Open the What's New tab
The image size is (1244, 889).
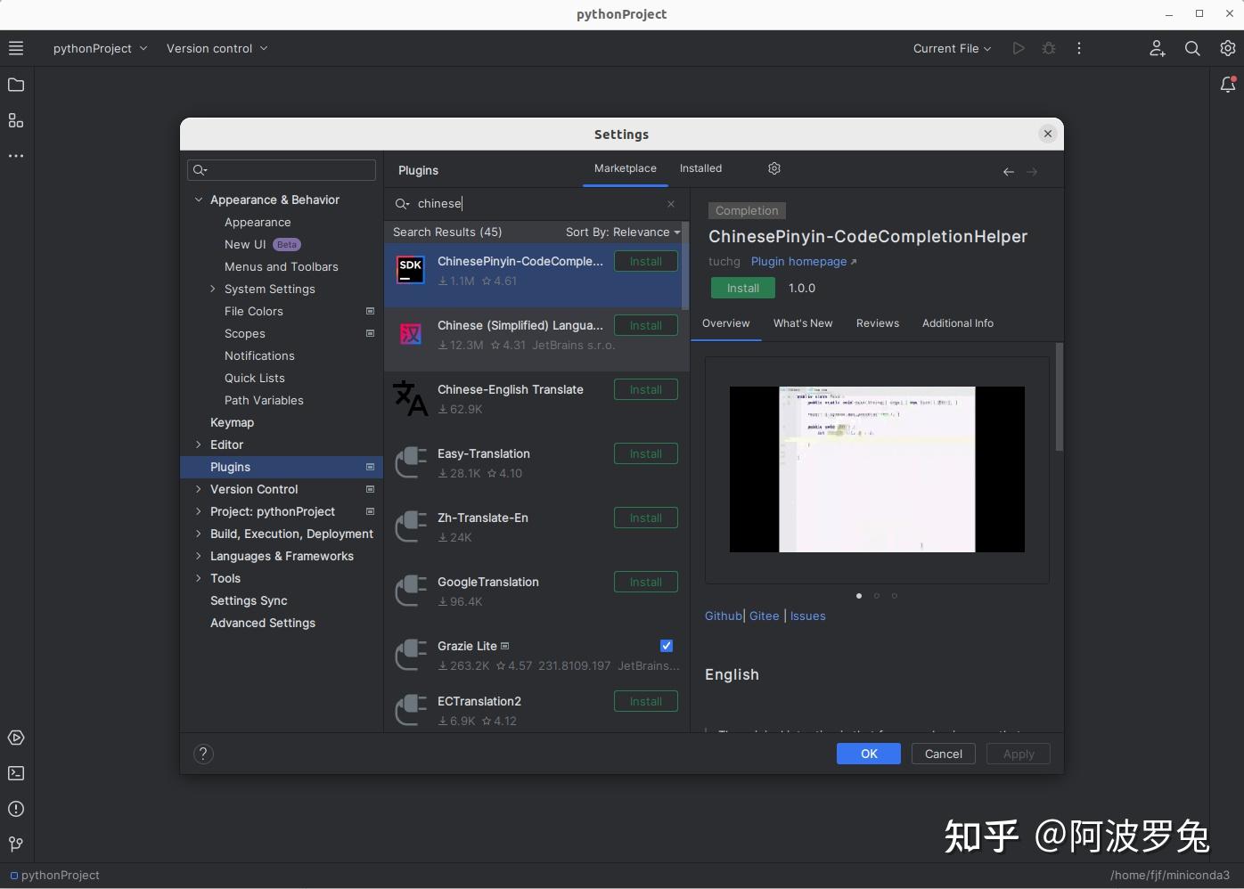click(x=803, y=323)
